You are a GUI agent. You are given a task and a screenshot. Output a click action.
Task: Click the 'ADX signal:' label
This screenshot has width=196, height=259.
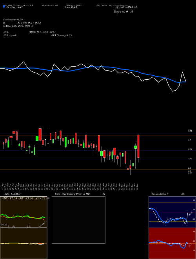coord(10,35)
